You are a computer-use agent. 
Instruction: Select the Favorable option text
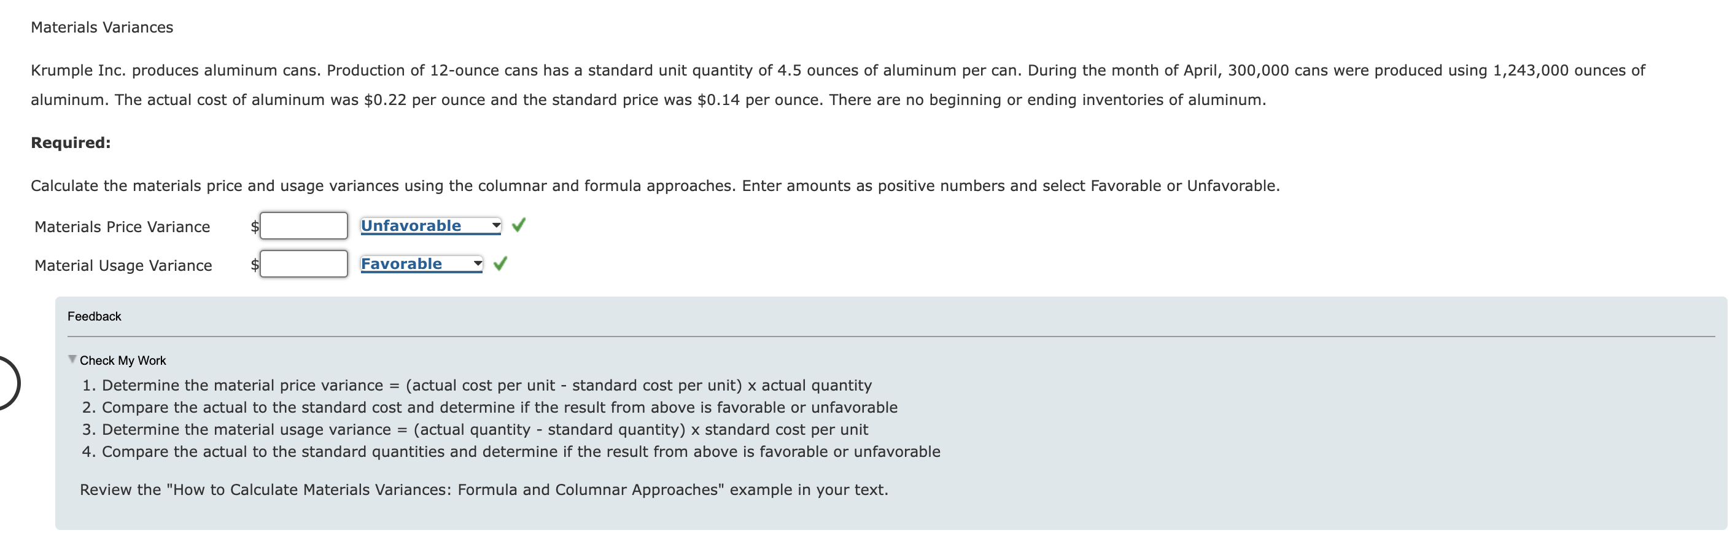click(x=402, y=263)
